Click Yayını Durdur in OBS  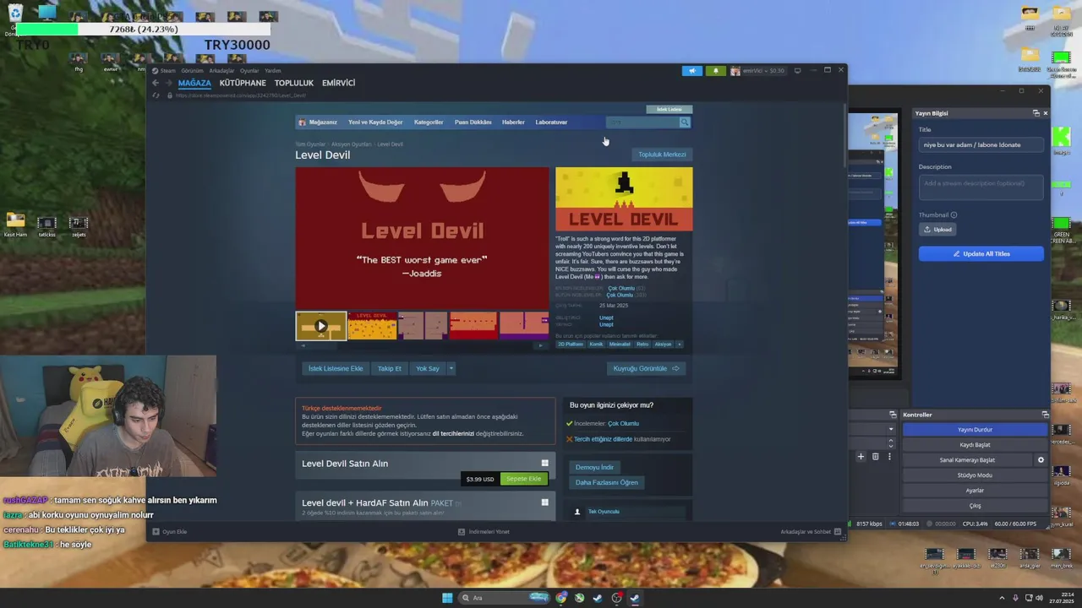click(x=975, y=430)
